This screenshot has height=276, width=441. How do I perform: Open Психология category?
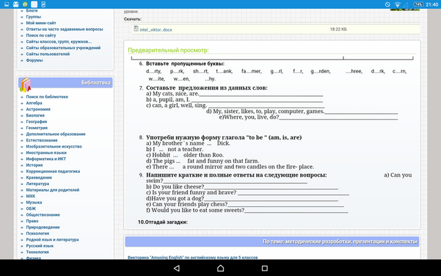tap(37, 233)
